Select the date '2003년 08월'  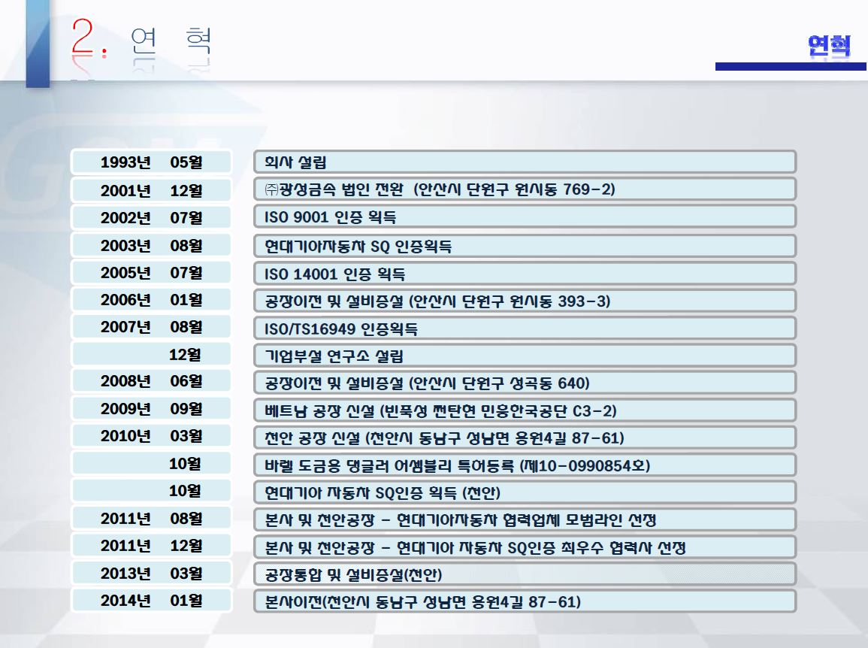tap(151, 245)
